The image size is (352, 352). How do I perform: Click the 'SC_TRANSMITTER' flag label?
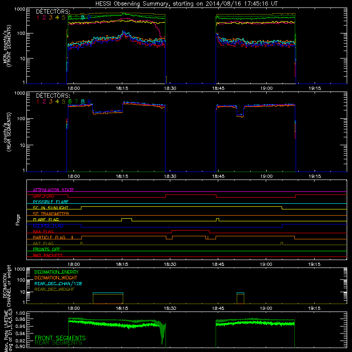[x=51, y=214]
